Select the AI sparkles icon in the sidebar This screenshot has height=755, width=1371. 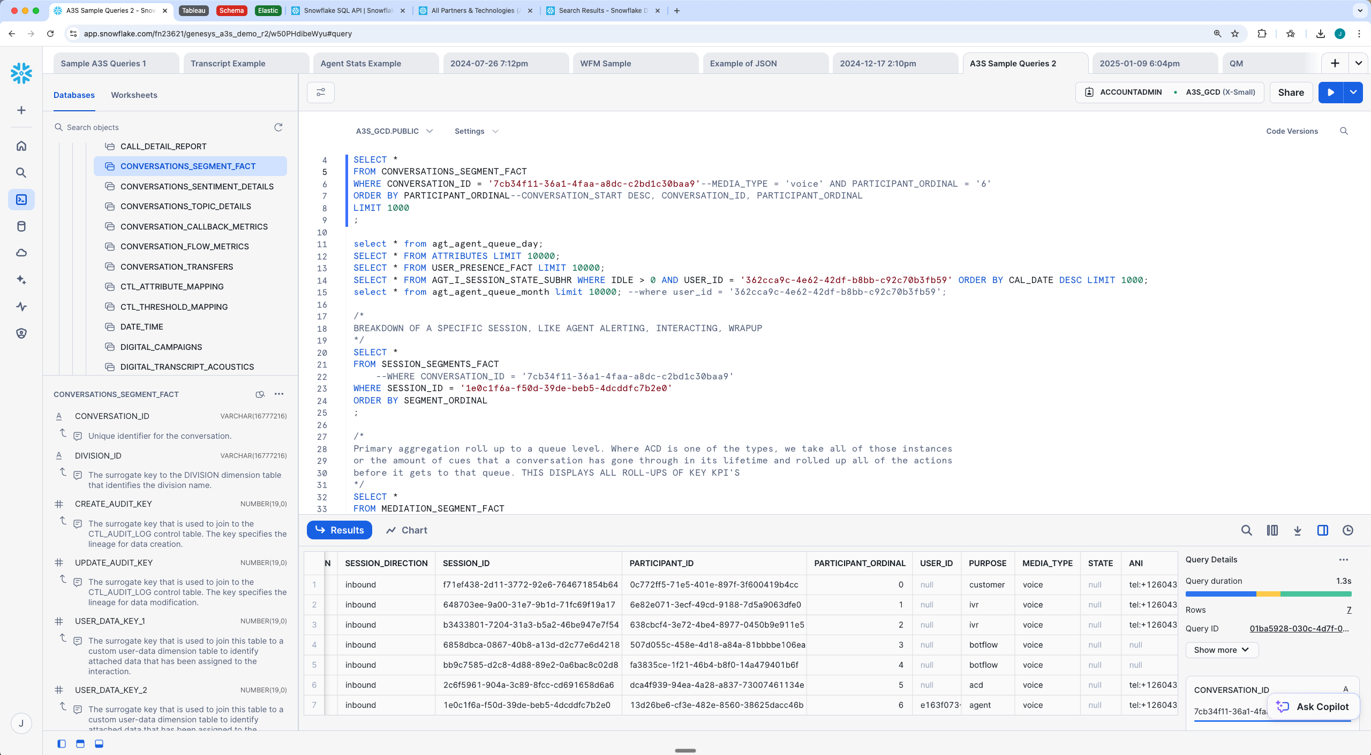tap(21, 279)
